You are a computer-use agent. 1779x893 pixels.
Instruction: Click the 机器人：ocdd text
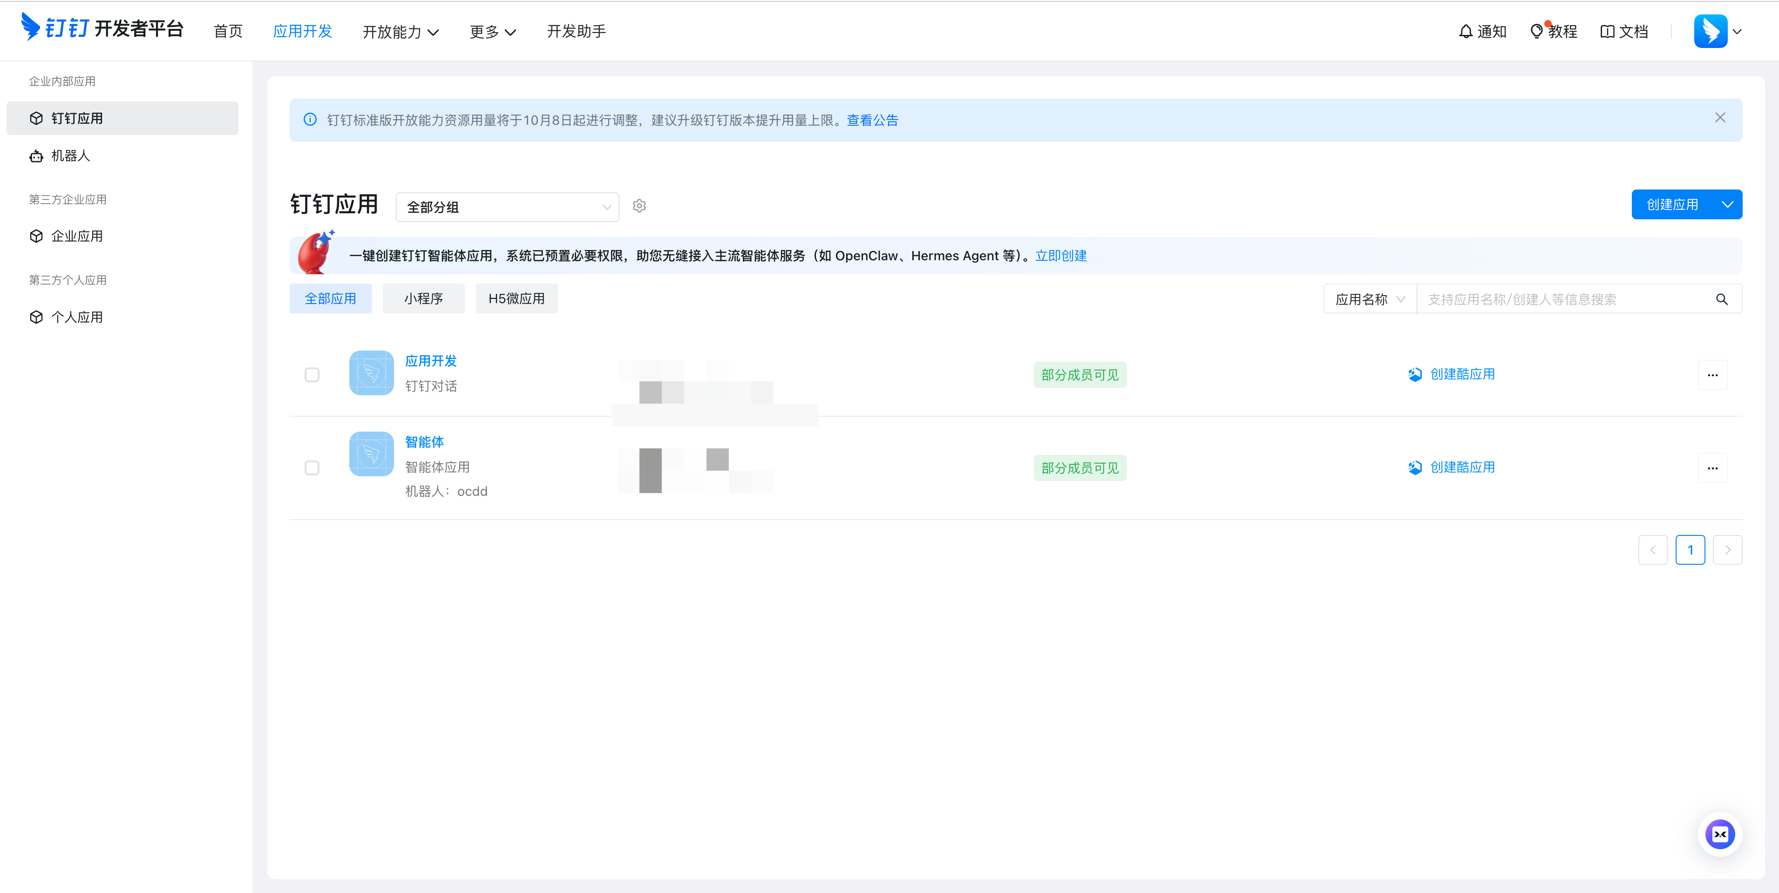[x=446, y=491]
